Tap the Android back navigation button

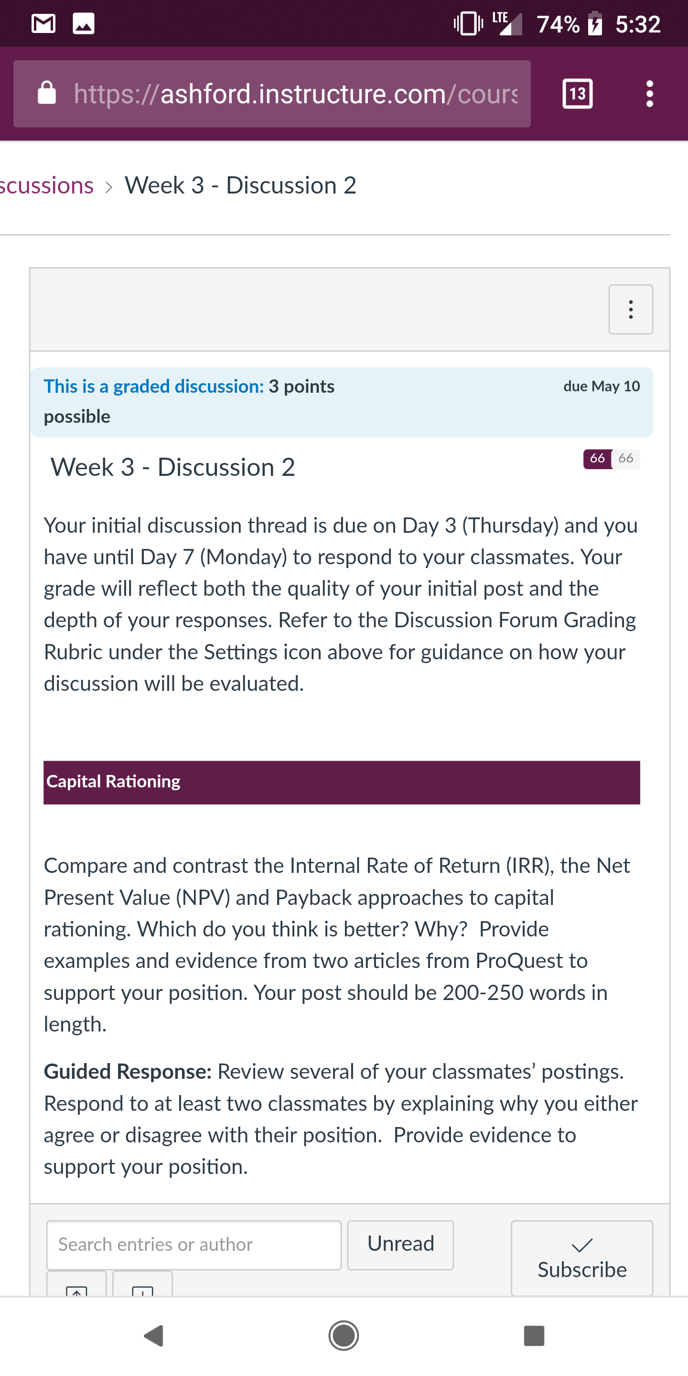click(x=154, y=1335)
